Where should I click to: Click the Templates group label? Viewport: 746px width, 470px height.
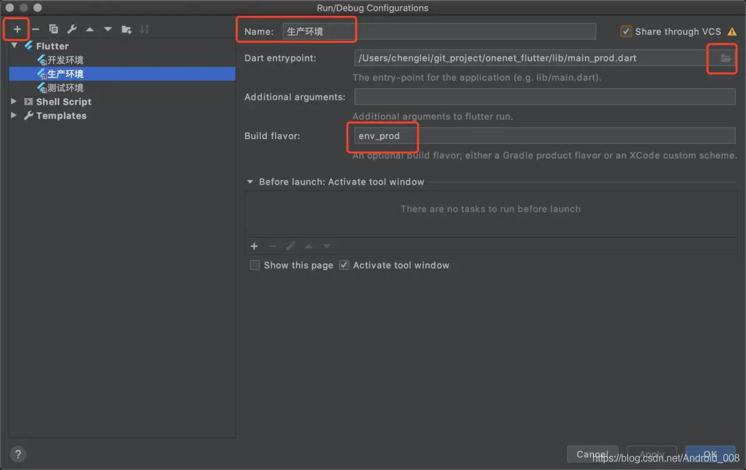coord(61,115)
